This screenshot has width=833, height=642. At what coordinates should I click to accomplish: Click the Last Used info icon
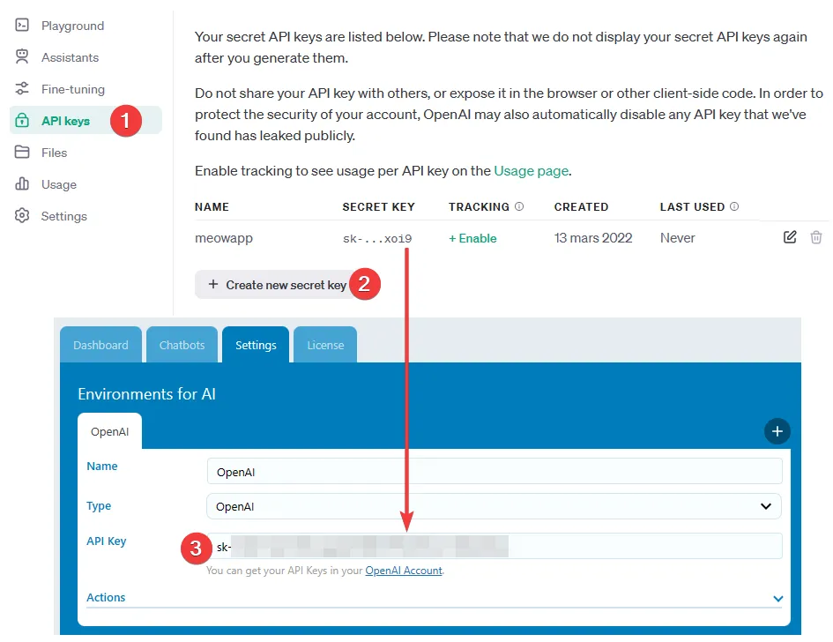tap(734, 206)
